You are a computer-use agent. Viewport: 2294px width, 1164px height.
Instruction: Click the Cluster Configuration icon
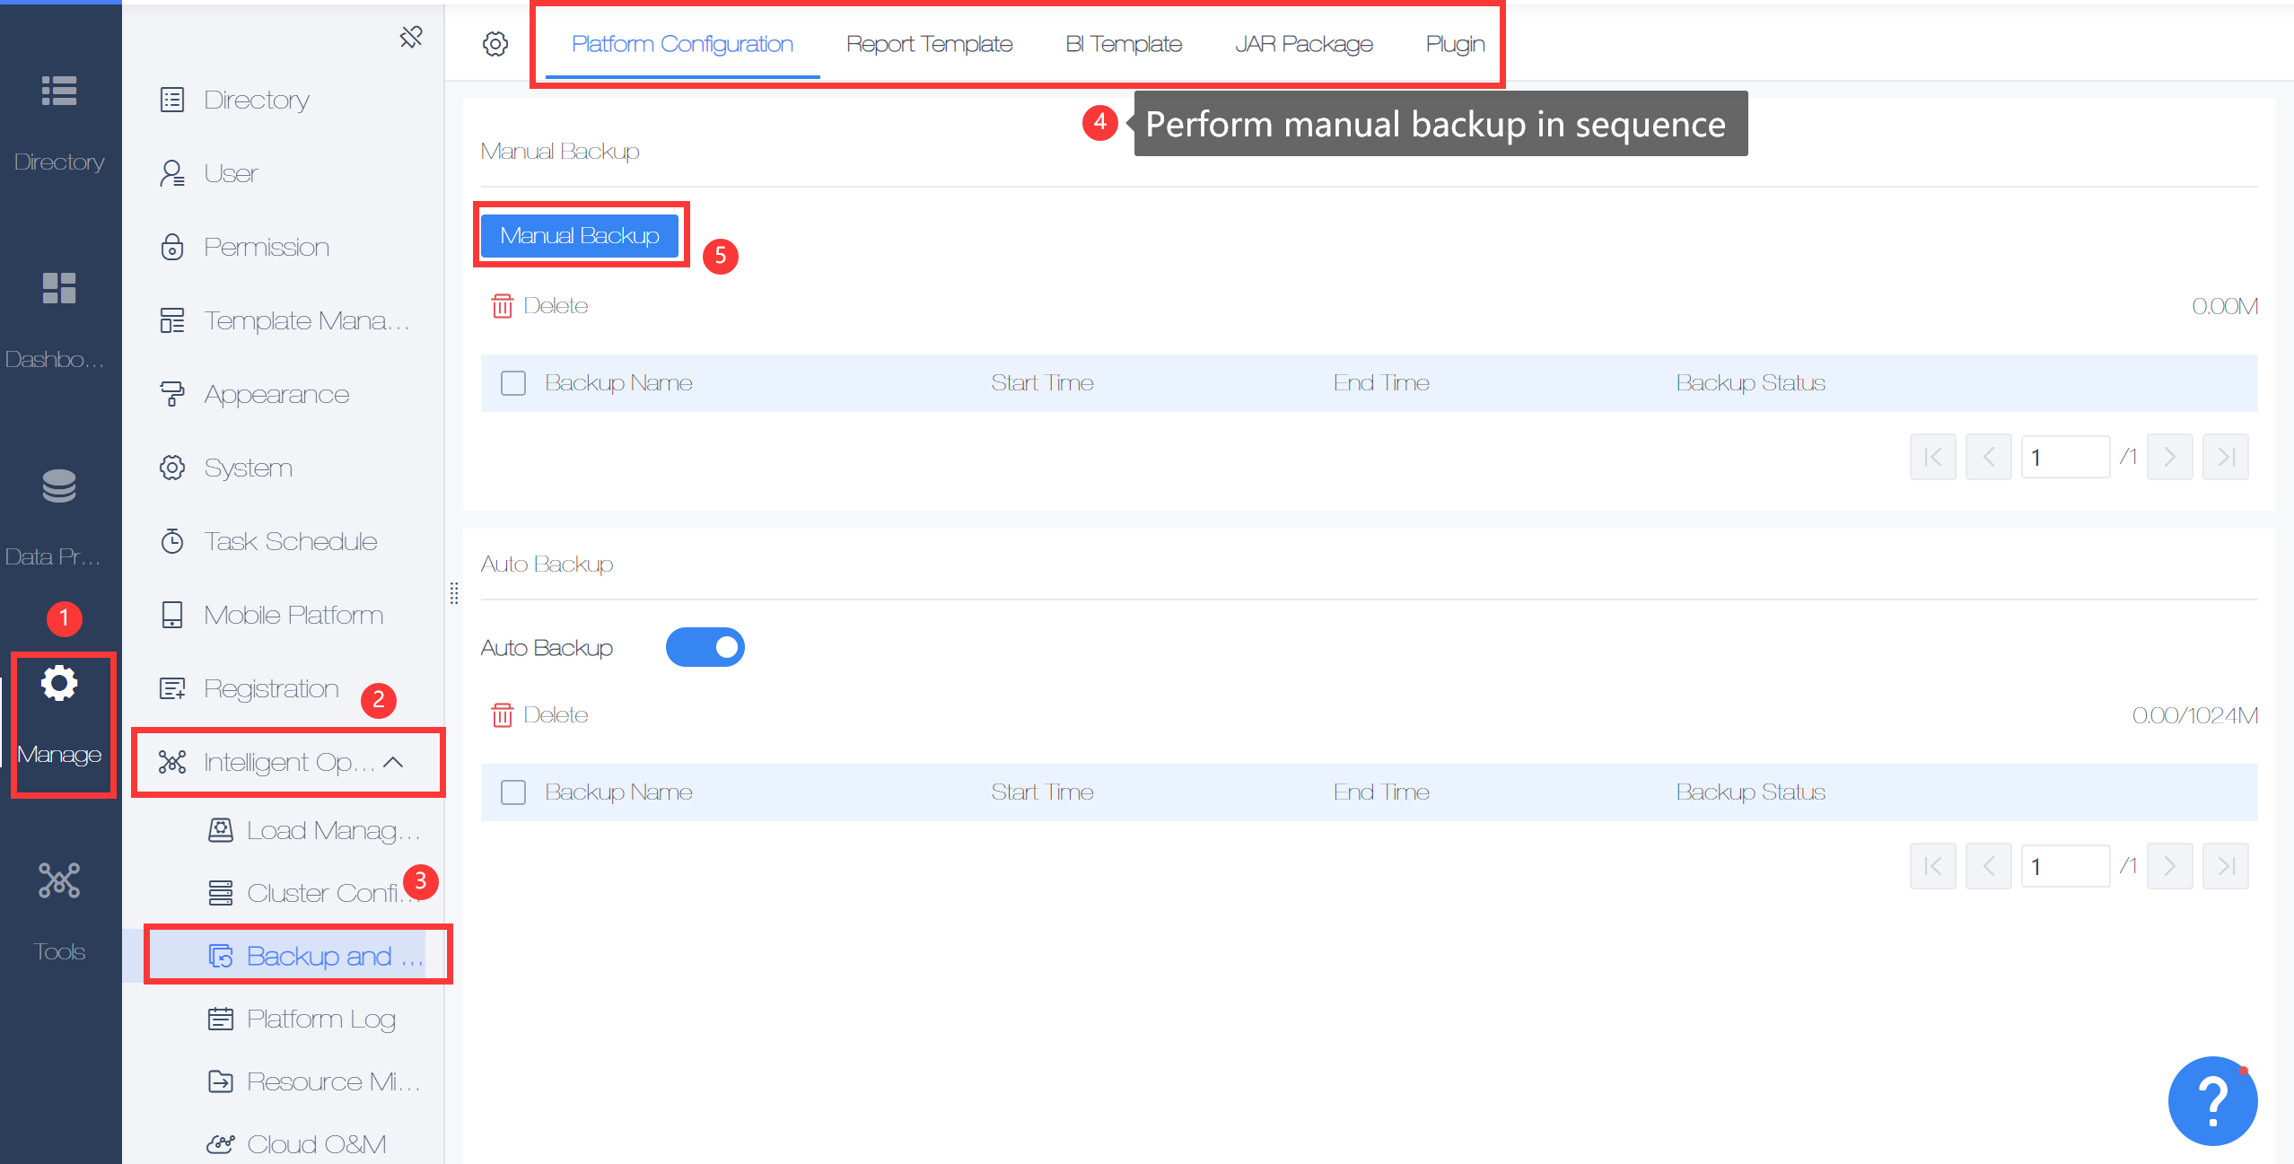pyautogui.click(x=221, y=893)
